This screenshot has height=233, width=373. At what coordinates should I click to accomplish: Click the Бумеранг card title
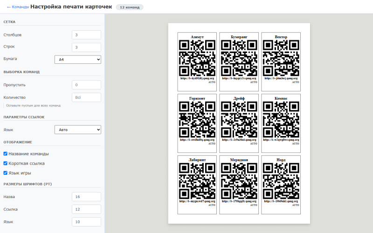(239, 37)
